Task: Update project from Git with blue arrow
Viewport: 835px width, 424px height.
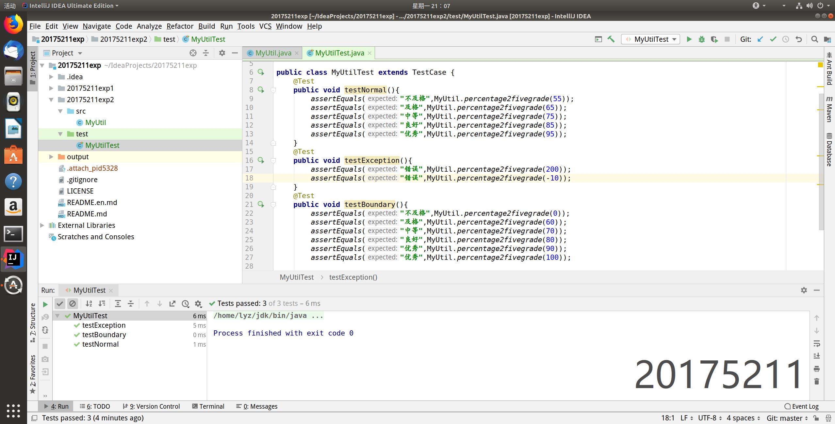Action: tap(760, 39)
